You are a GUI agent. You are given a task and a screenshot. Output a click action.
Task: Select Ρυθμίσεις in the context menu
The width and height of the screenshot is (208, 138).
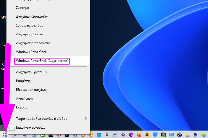pos(48,81)
